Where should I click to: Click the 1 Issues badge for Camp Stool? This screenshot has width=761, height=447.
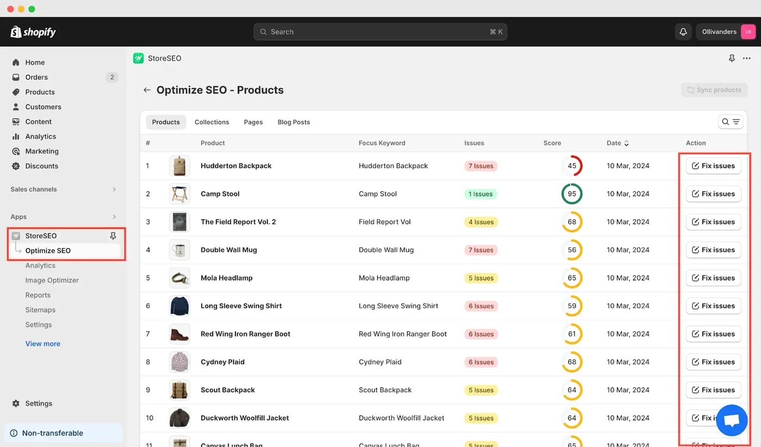pyautogui.click(x=481, y=194)
